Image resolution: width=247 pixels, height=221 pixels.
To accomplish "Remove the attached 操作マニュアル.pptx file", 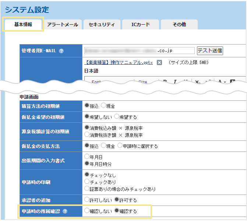I will tap(159, 63).
